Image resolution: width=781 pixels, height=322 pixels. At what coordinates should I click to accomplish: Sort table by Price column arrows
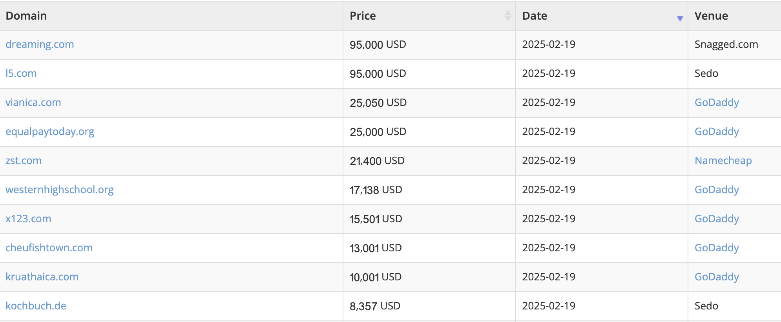pyautogui.click(x=507, y=16)
